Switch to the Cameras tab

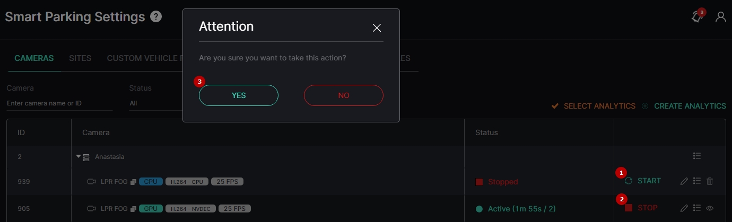pyautogui.click(x=34, y=58)
